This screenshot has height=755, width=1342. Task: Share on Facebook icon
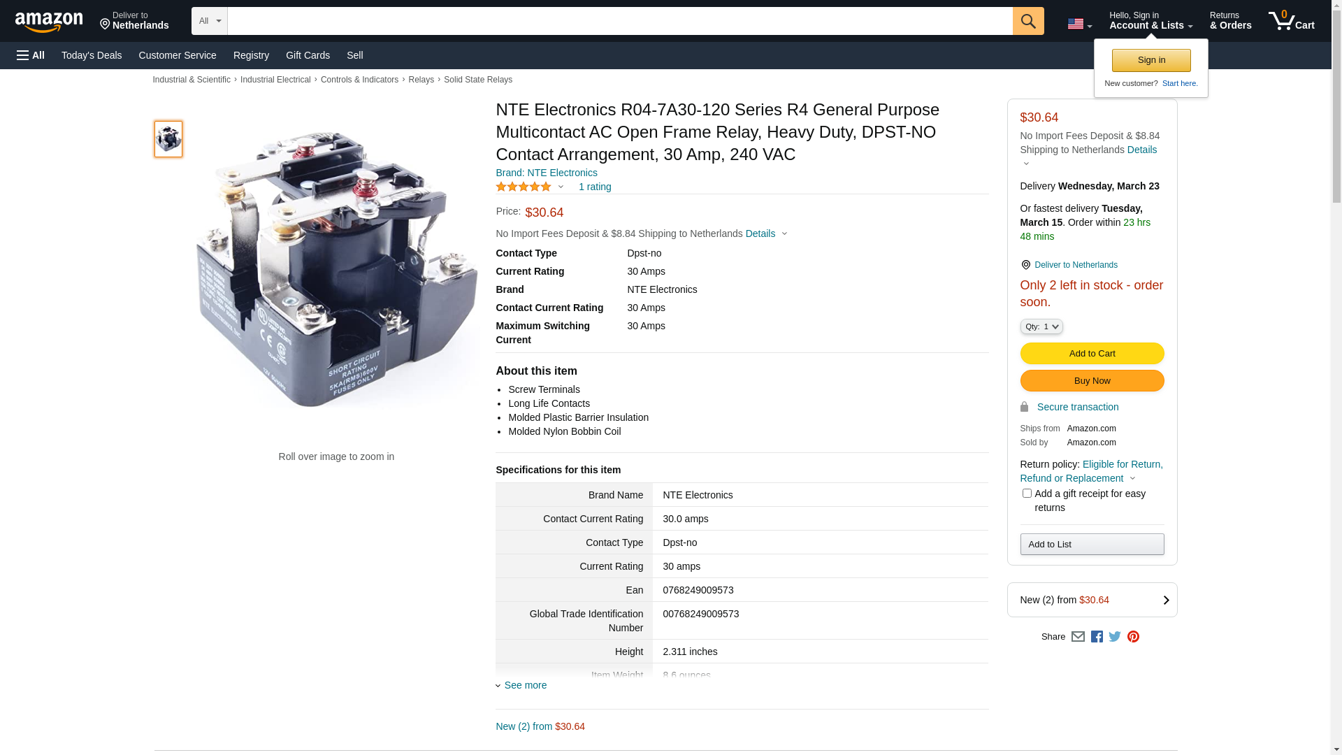tap(1097, 637)
